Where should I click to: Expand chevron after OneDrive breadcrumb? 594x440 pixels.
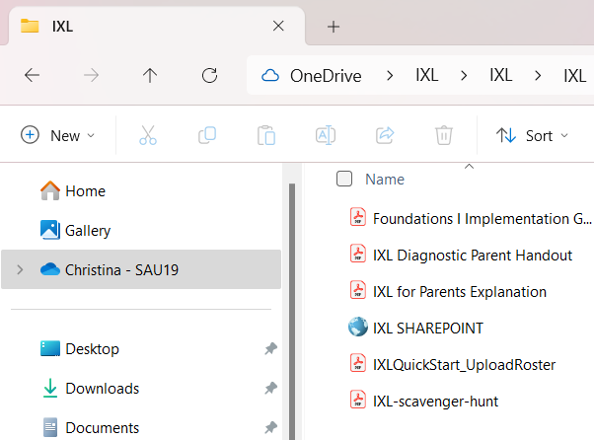(390, 76)
